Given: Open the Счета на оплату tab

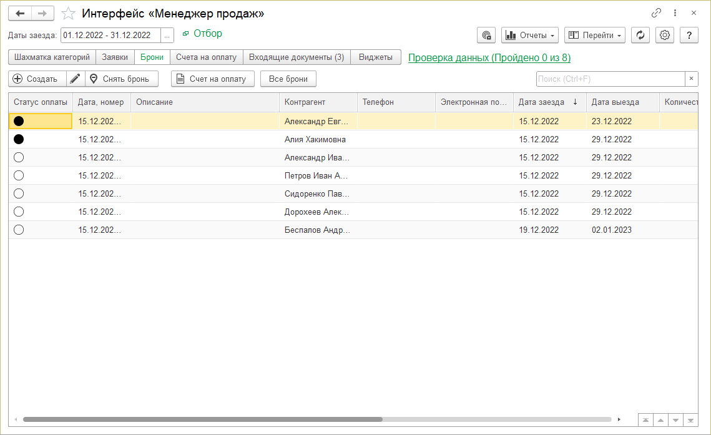Looking at the screenshot, I should [x=207, y=57].
